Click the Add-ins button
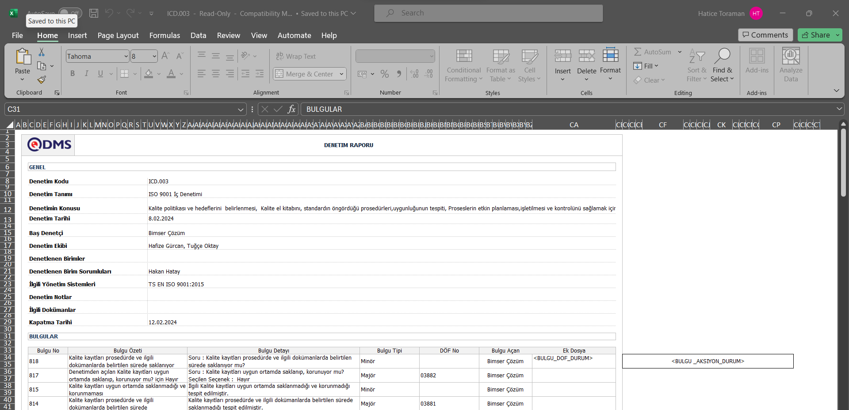Viewport: 849px width, 410px height. point(757,62)
